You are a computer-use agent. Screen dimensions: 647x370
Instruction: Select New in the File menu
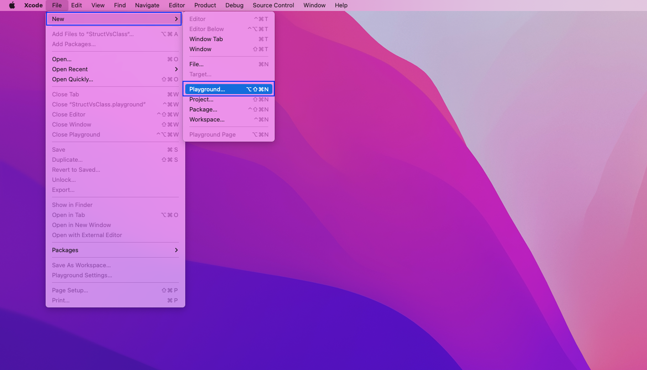[114, 19]
